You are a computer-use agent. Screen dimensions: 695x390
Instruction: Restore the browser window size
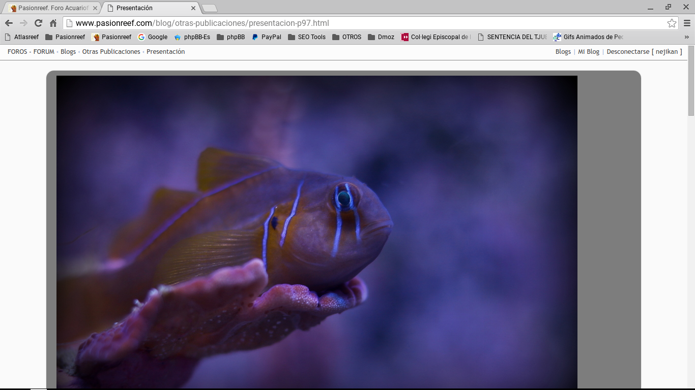(x=669, y=8)
